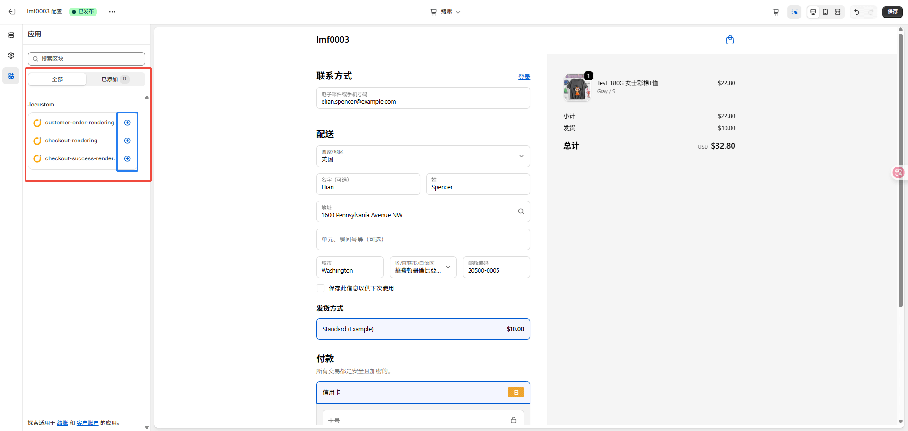Viewport: 908px width, 431px height.
Task: Click the 登录 login link
Action: [x=524, y=77]
